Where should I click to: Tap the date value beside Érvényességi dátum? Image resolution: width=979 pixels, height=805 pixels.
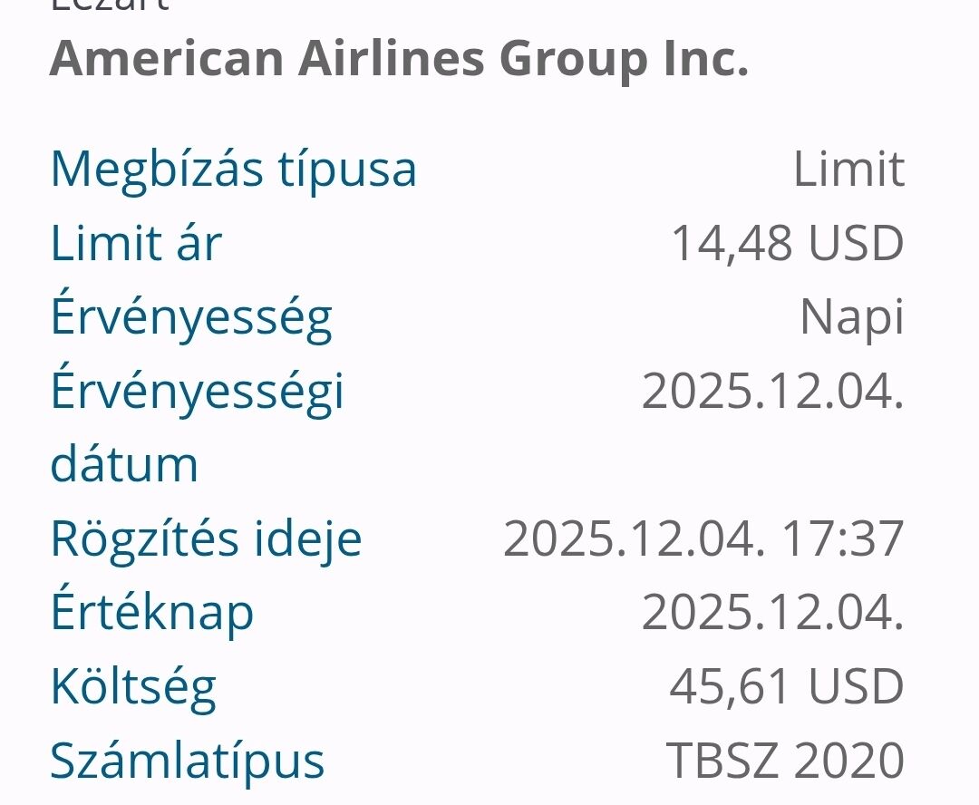tap(772, 392)
